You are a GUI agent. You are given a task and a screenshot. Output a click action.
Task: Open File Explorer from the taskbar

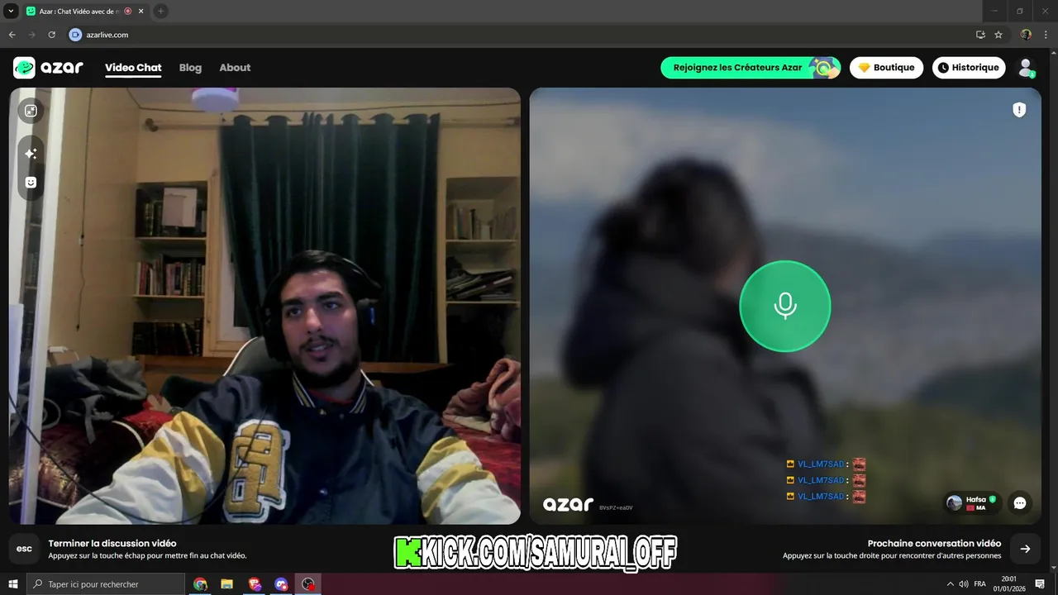tap(227, 584)
